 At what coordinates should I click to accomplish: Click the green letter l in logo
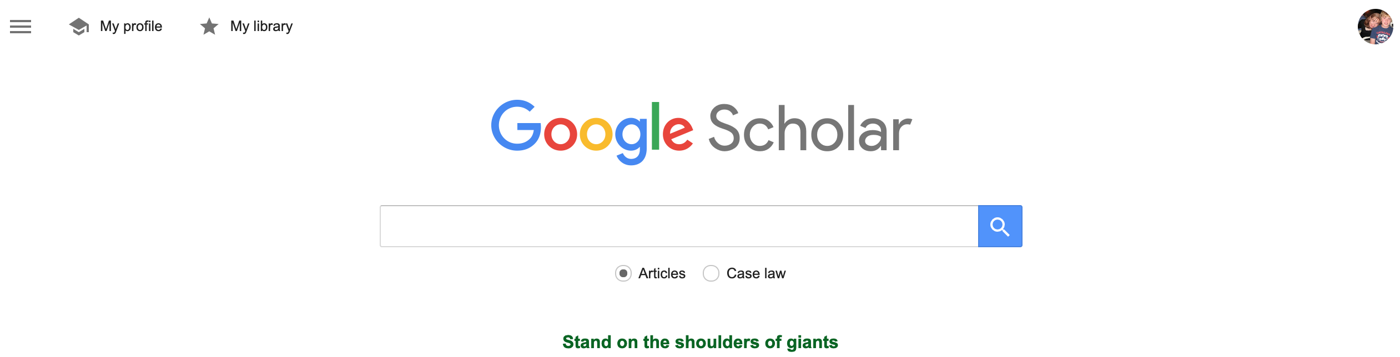(x=655, y=126)
